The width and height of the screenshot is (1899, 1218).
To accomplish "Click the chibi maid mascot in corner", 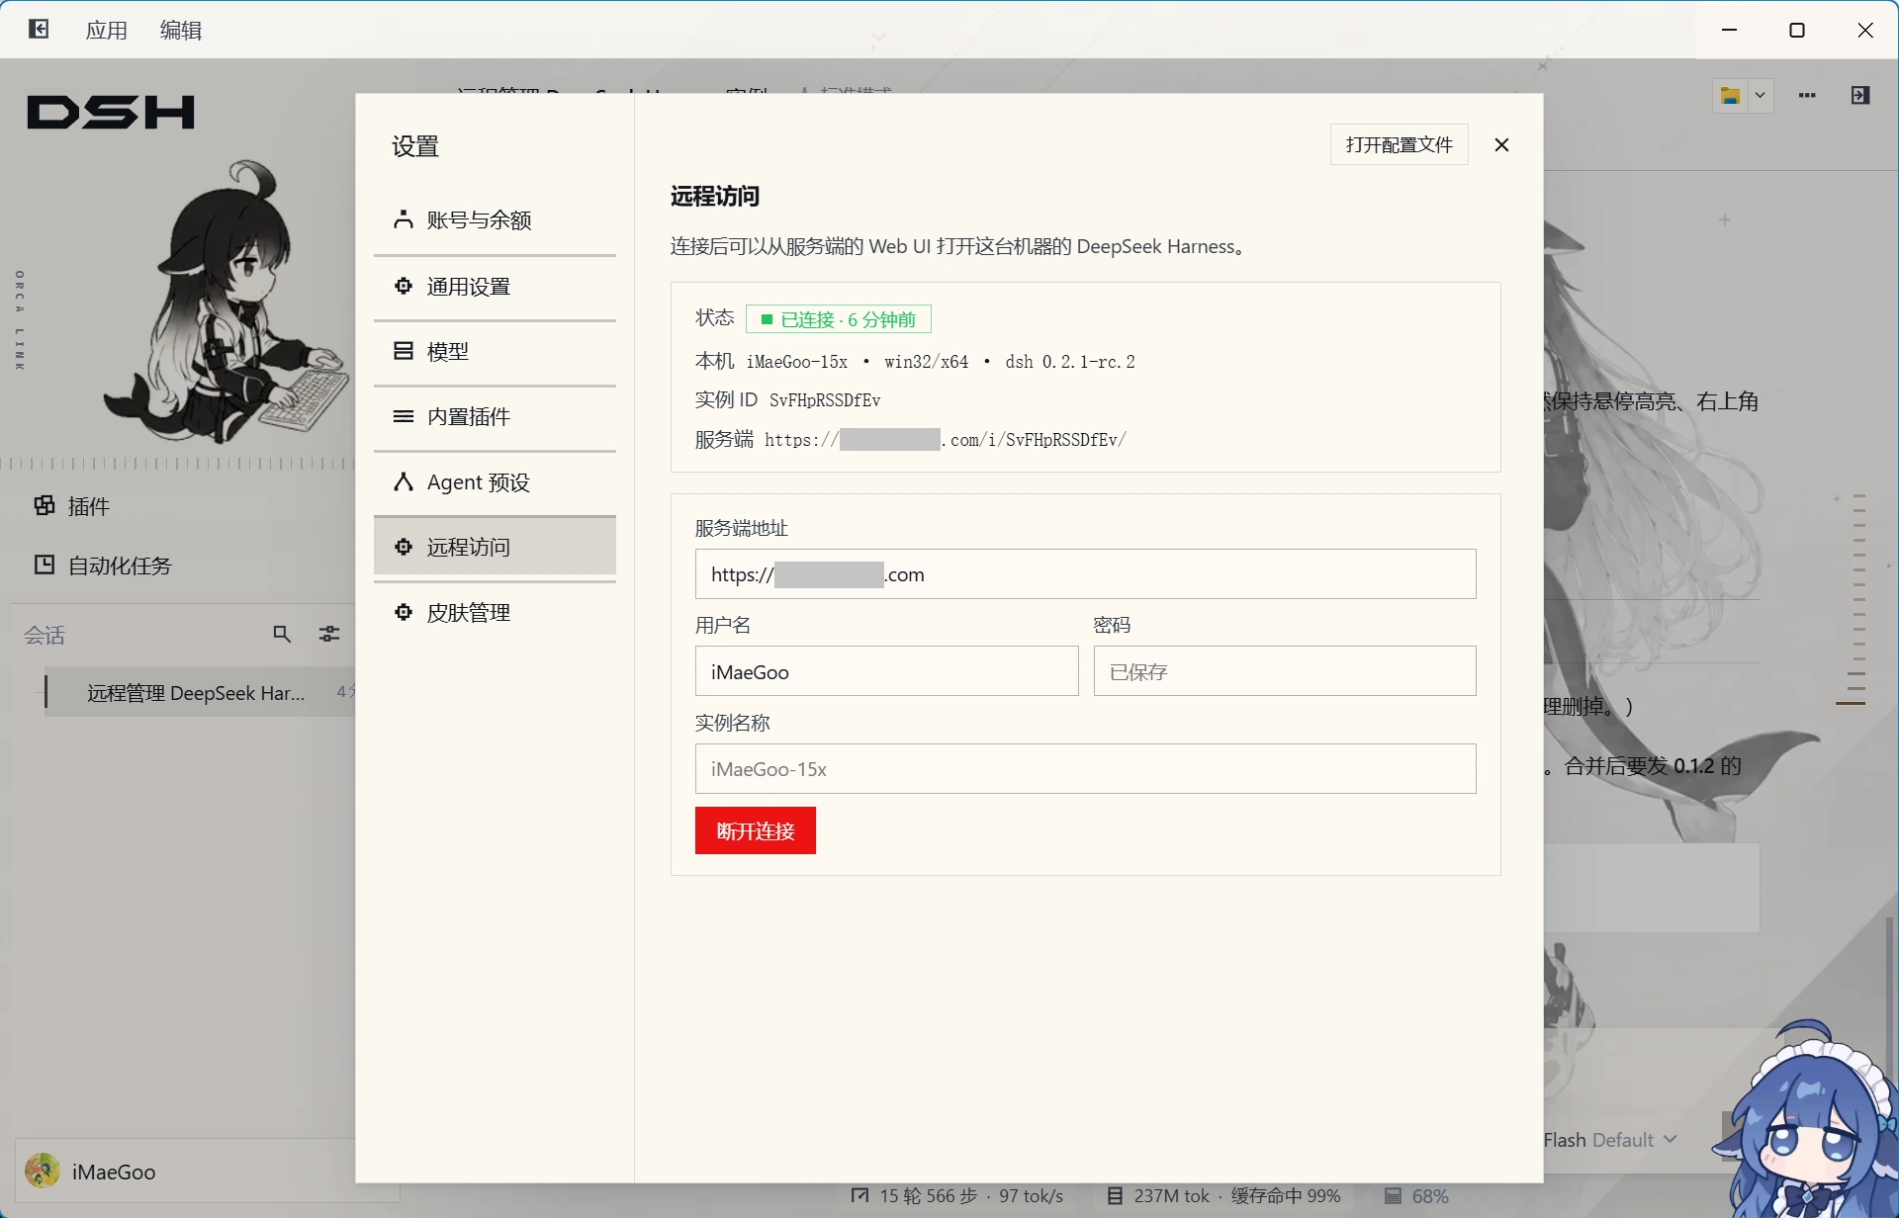I will (1806, 1122).
